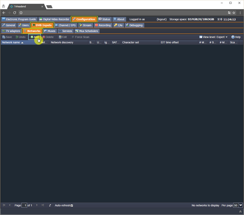
Task: Toggle the Auto-refresh checkbox
Action: point(72,206)
